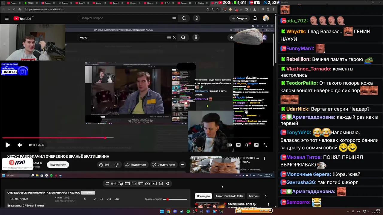
Task: Add +20 minutes to the split
Action: click(x=116, y=199)
